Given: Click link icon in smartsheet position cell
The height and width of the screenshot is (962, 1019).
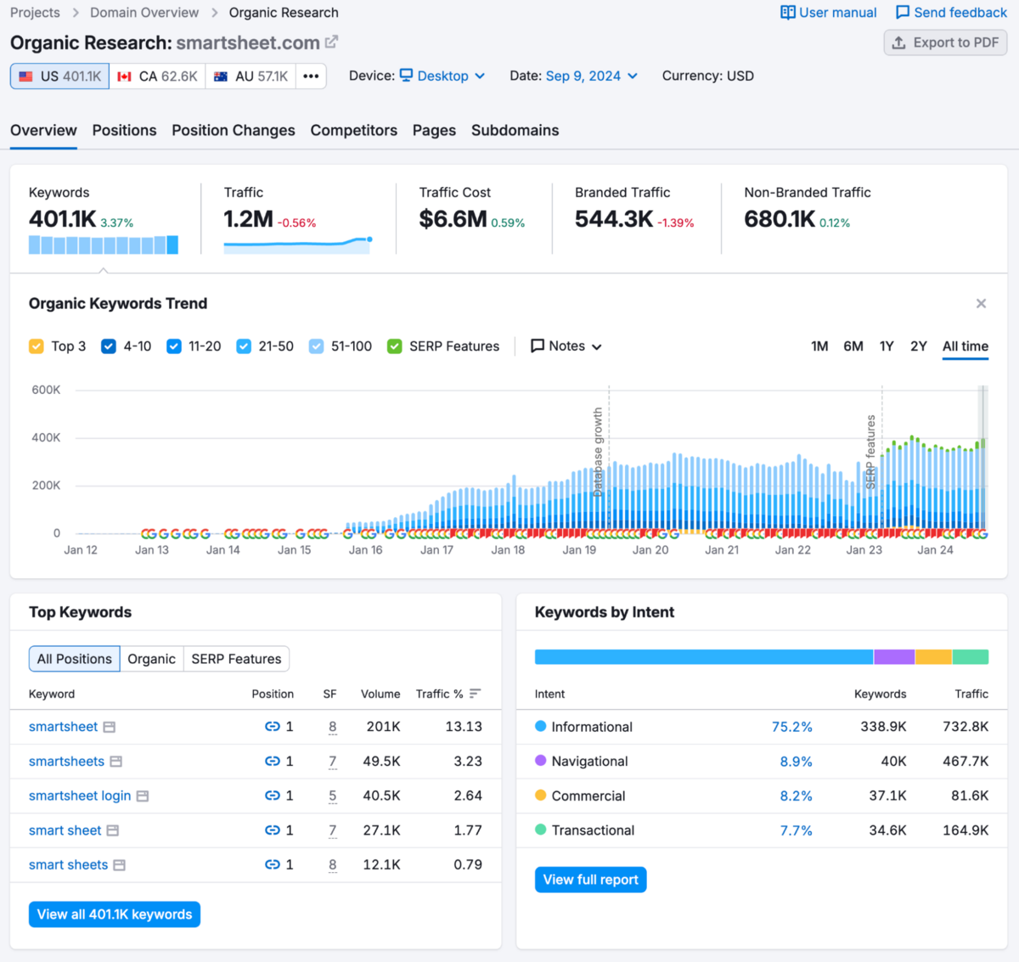Looking at the screenshot, I should point(273,727).
